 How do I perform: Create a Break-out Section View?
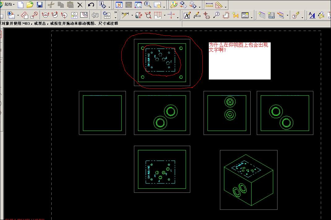pyautogui.click(x=84, y=15)
